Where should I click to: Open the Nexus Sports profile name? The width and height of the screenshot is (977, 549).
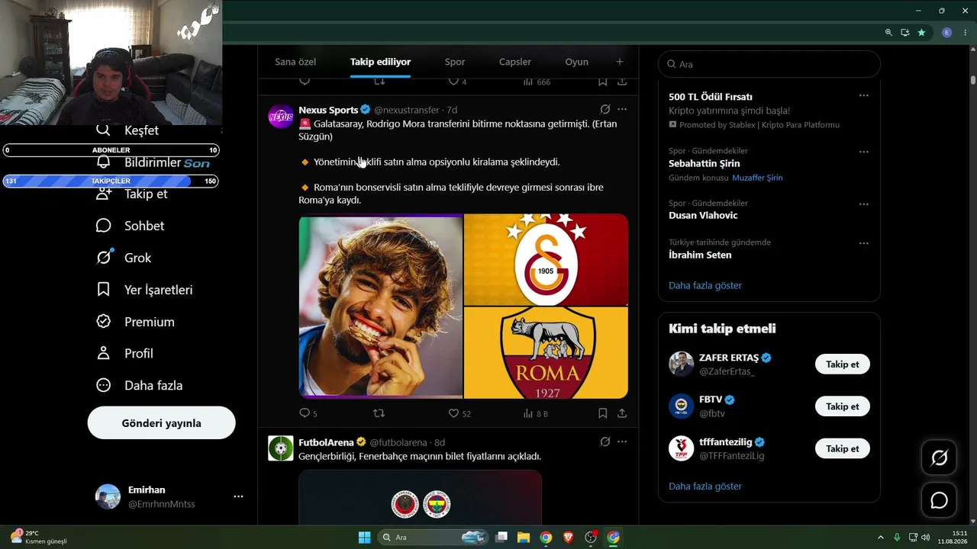coord(328,110)
